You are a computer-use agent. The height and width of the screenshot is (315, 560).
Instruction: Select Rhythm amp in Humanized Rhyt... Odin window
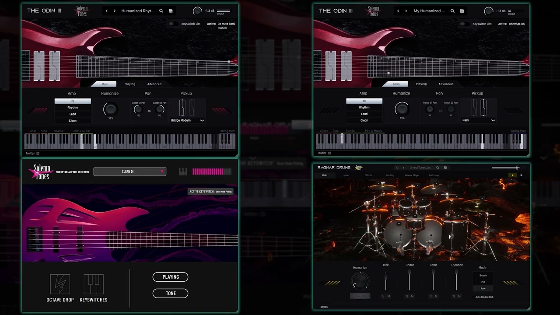(x=73, y=108)
